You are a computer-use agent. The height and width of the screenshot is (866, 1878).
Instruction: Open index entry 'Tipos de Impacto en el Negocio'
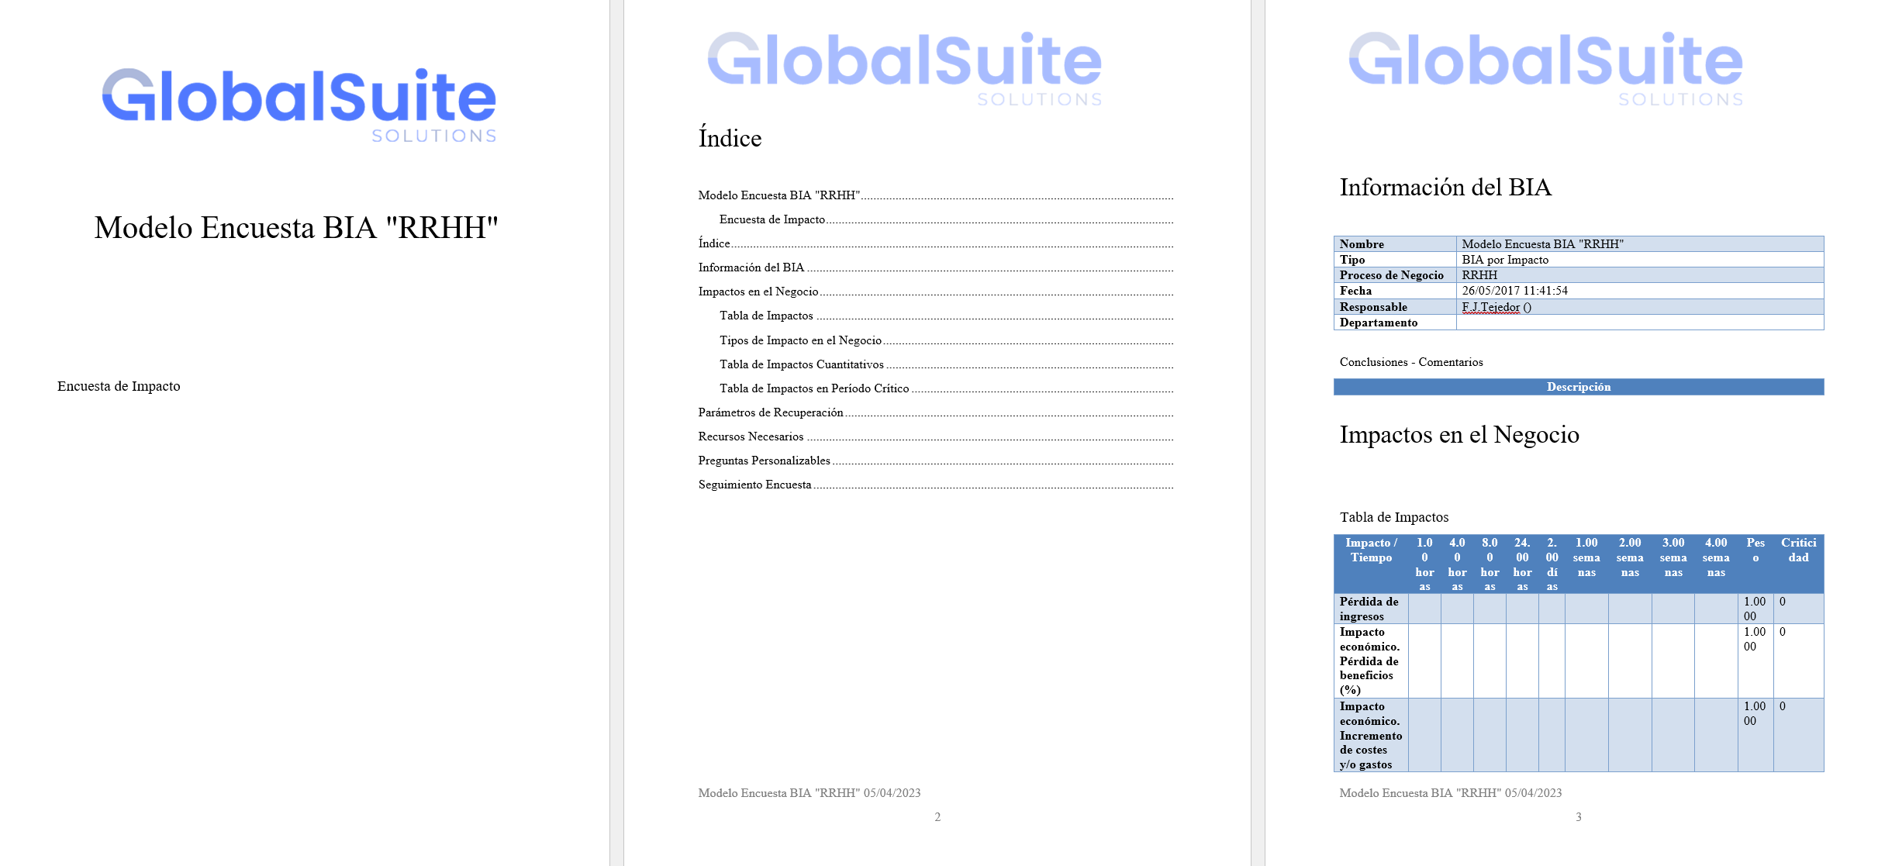point(946,340)
